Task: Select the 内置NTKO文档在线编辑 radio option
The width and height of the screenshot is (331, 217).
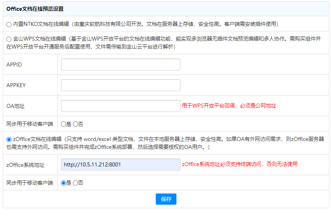Action: tap(9, 24)
